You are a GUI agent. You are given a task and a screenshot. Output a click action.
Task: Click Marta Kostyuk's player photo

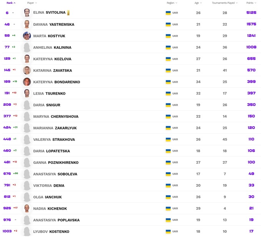[x=27, y=36]
